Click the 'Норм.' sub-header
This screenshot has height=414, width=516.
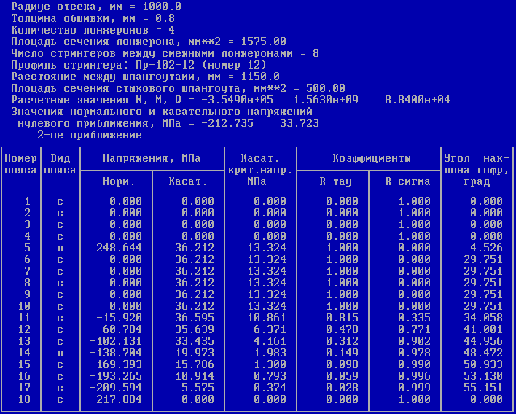(x=119, y=181)
